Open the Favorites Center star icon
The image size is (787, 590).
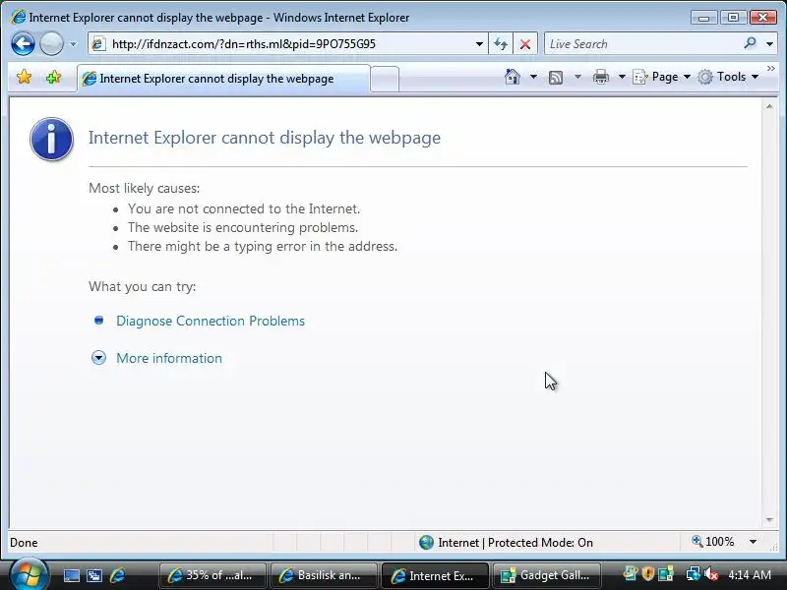(24, 78)
